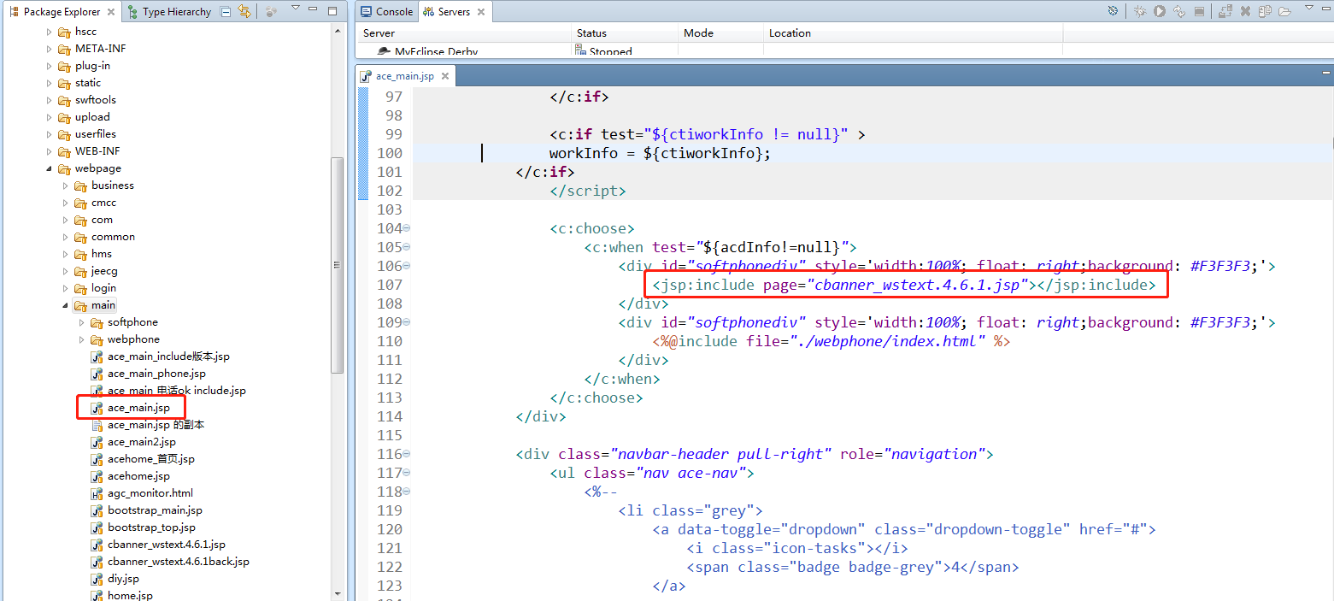Click the Run server play icon
1334x601 pixels.
pos(1160,11)
